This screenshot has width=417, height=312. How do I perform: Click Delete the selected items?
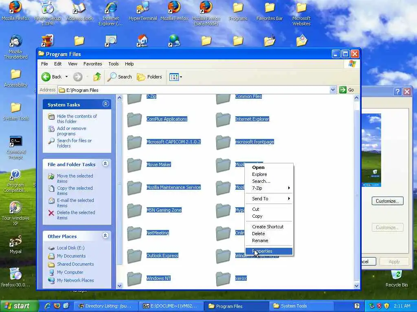point(76,215)
